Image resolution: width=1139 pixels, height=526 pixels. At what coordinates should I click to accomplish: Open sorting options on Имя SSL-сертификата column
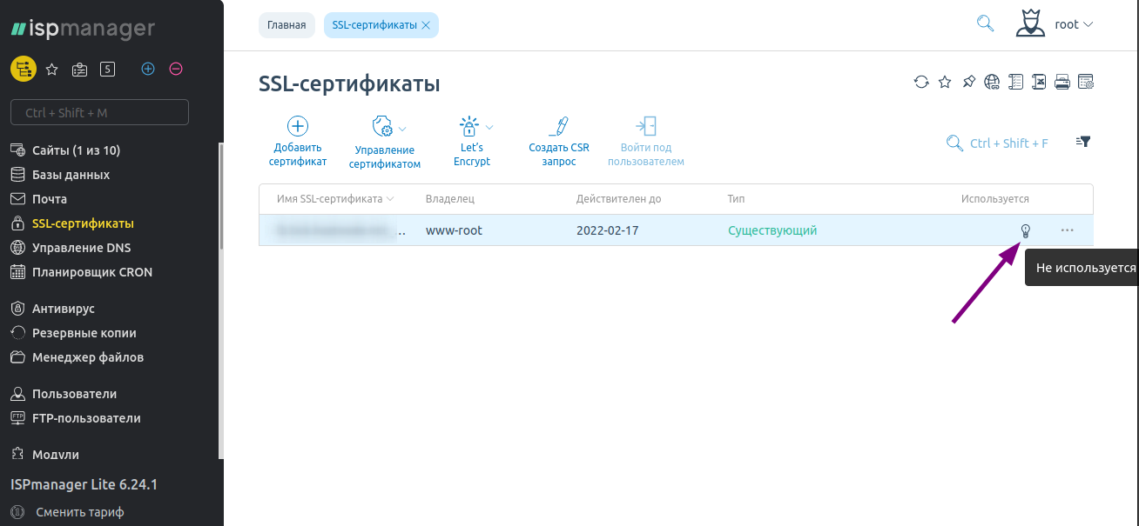pos(391,198)
